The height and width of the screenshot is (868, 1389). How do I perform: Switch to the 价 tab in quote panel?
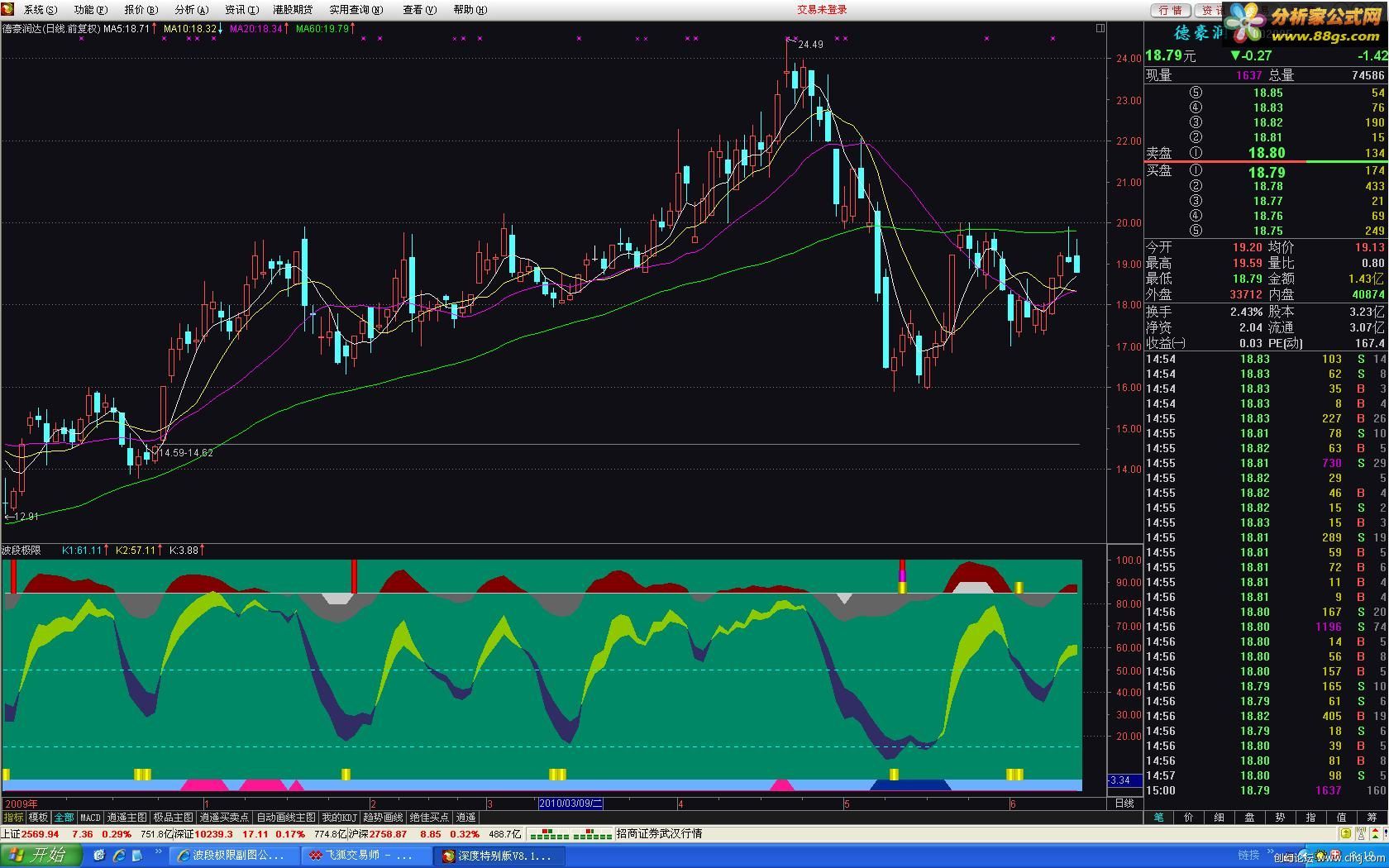tap(1189, 818)
